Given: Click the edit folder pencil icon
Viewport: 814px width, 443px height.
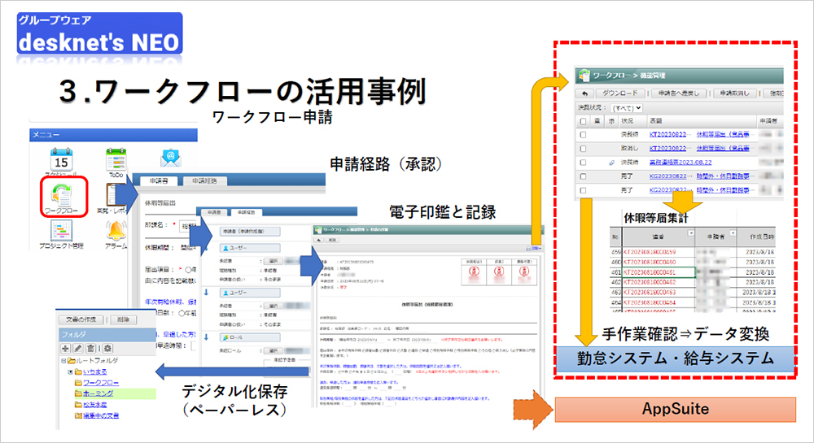Looking at the screenshot, I should (78, 348).
